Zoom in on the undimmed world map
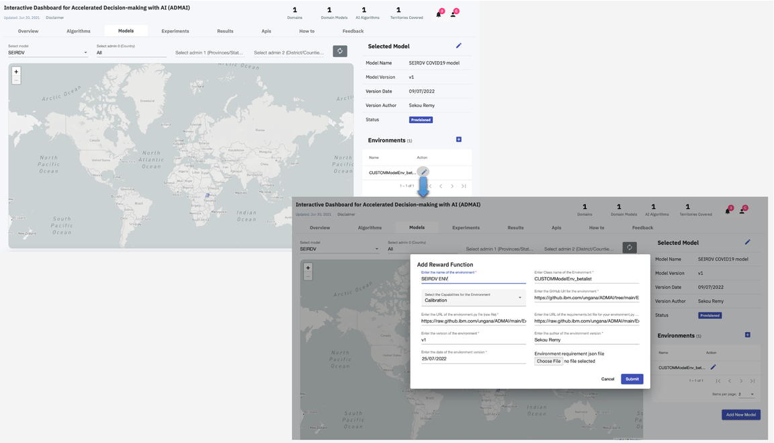The image size is (774, 443). pyautogui.click(x=16, y=71)
